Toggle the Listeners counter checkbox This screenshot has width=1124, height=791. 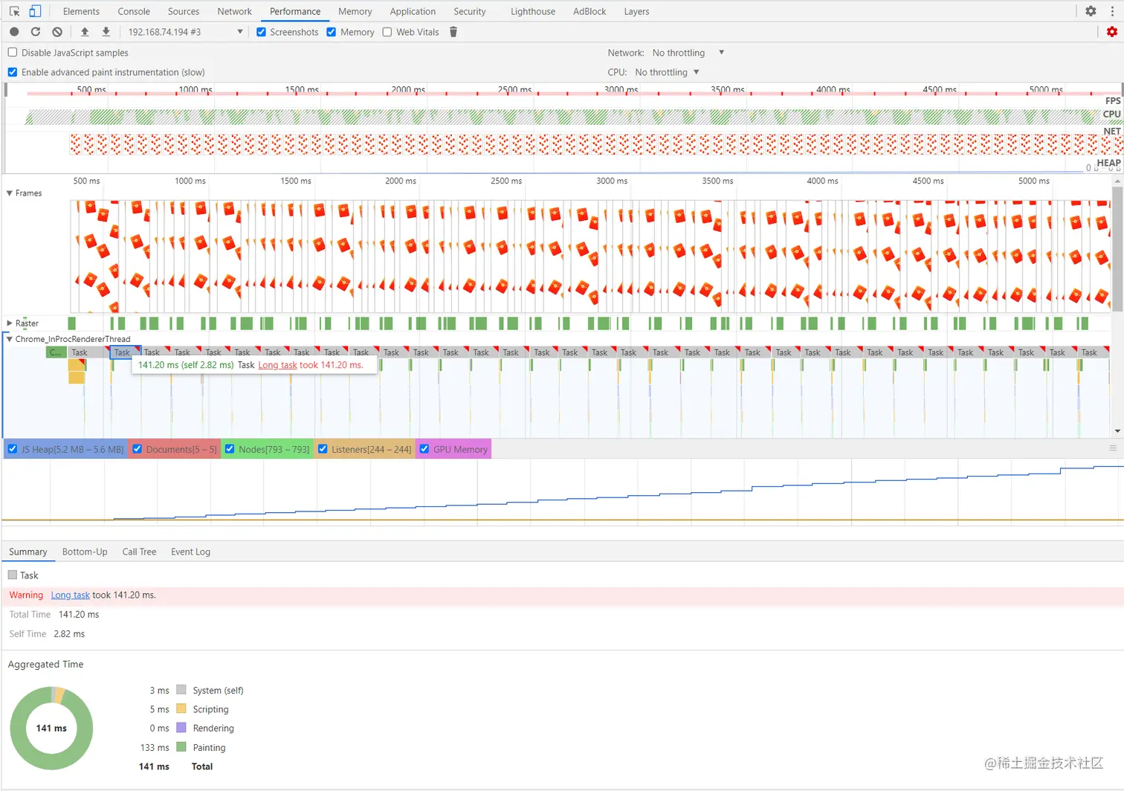(323, 449)
